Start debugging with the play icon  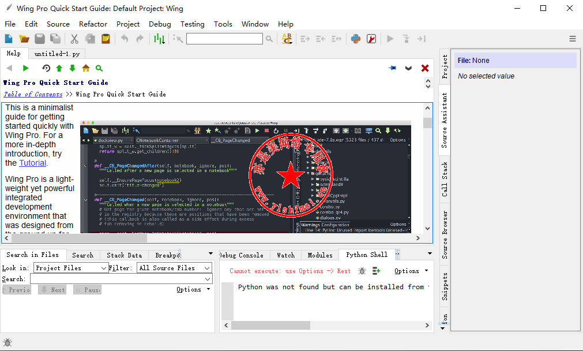point(390,39)
